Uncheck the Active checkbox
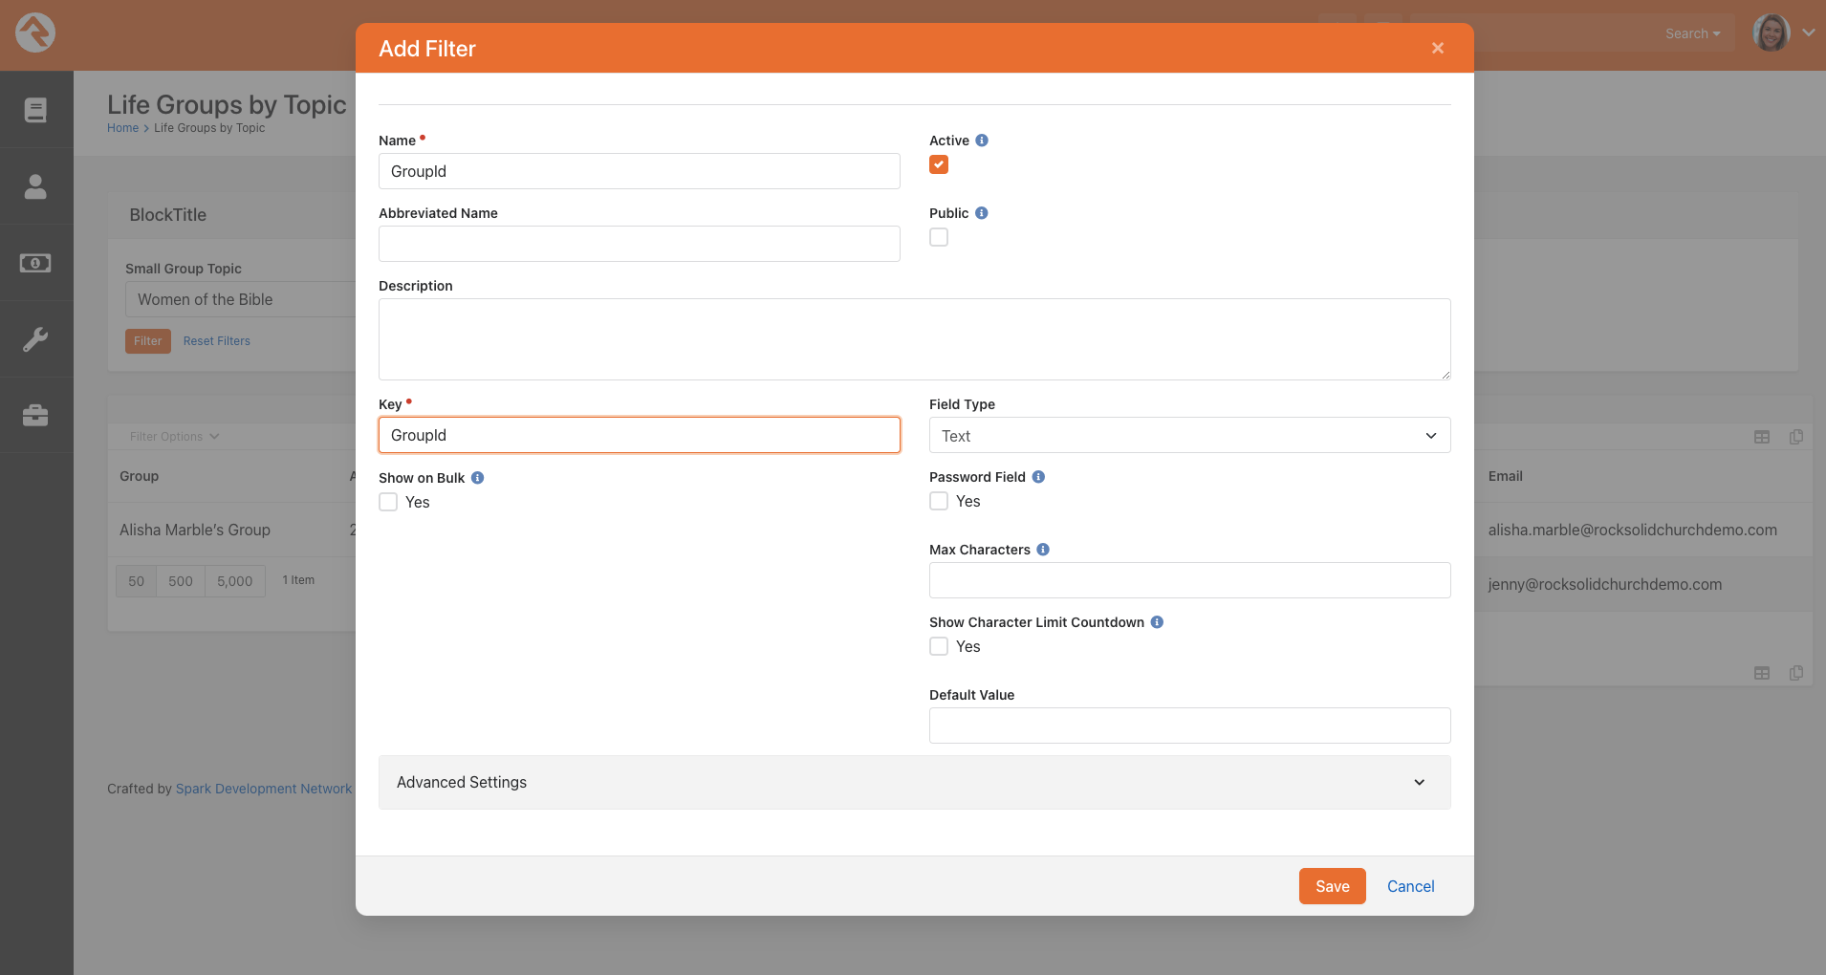This screenshot has width=1826, height=975. tap(939, 164)
